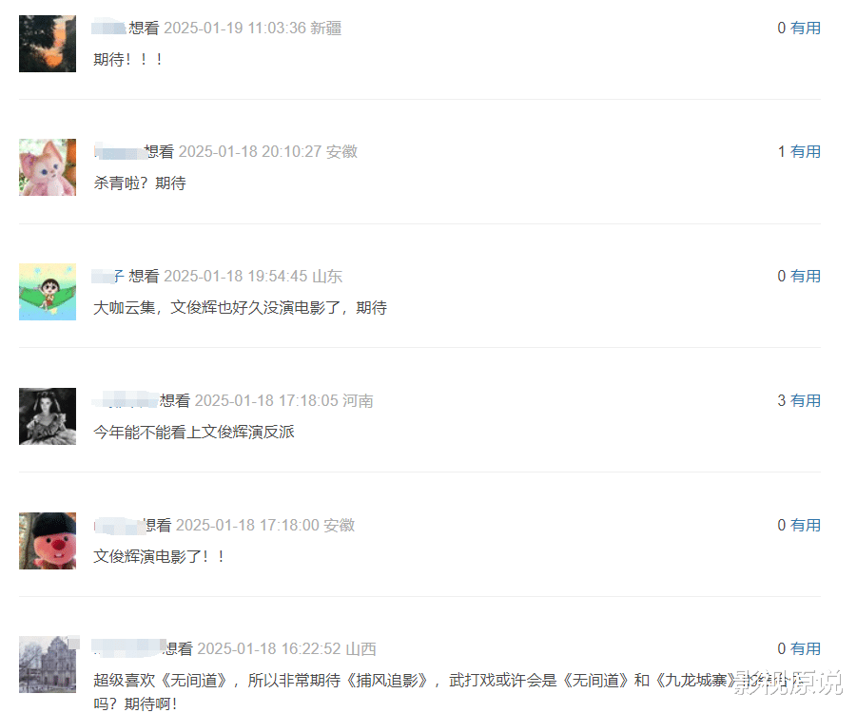Mark the 大咖云集 comment as 有用
This screenshot has width=857, height=713.
(x=806, y=276)
